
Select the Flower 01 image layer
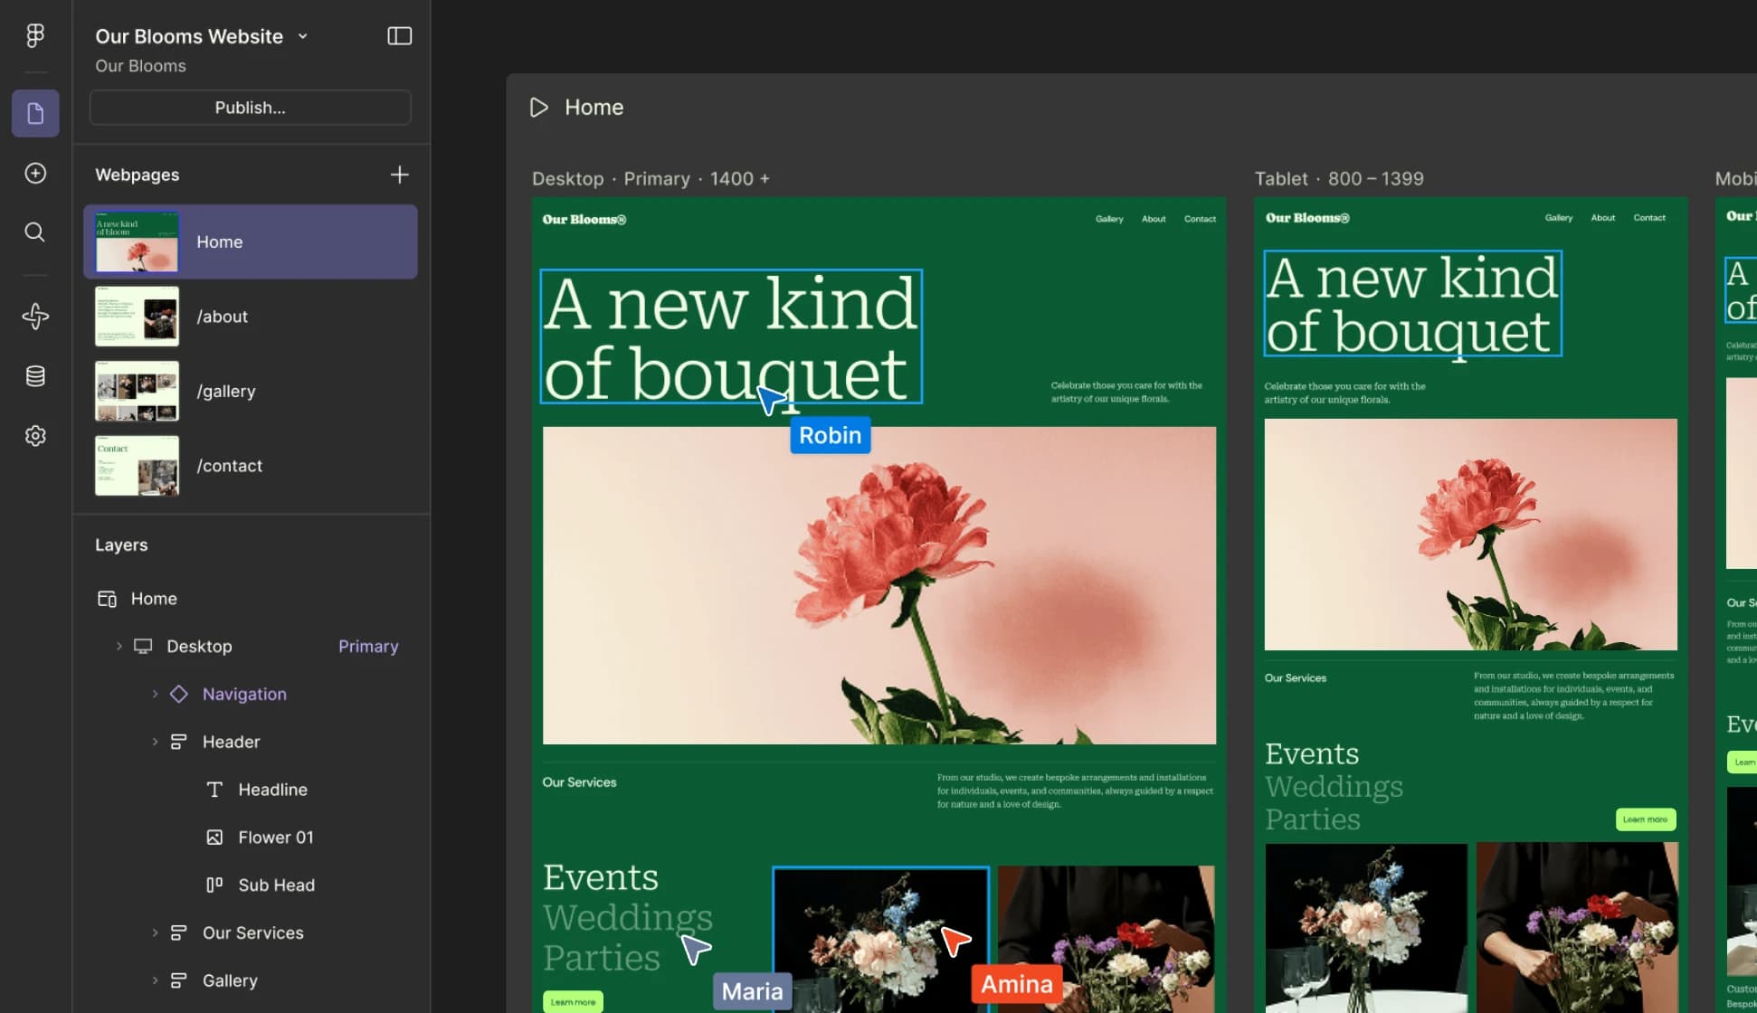275,838
